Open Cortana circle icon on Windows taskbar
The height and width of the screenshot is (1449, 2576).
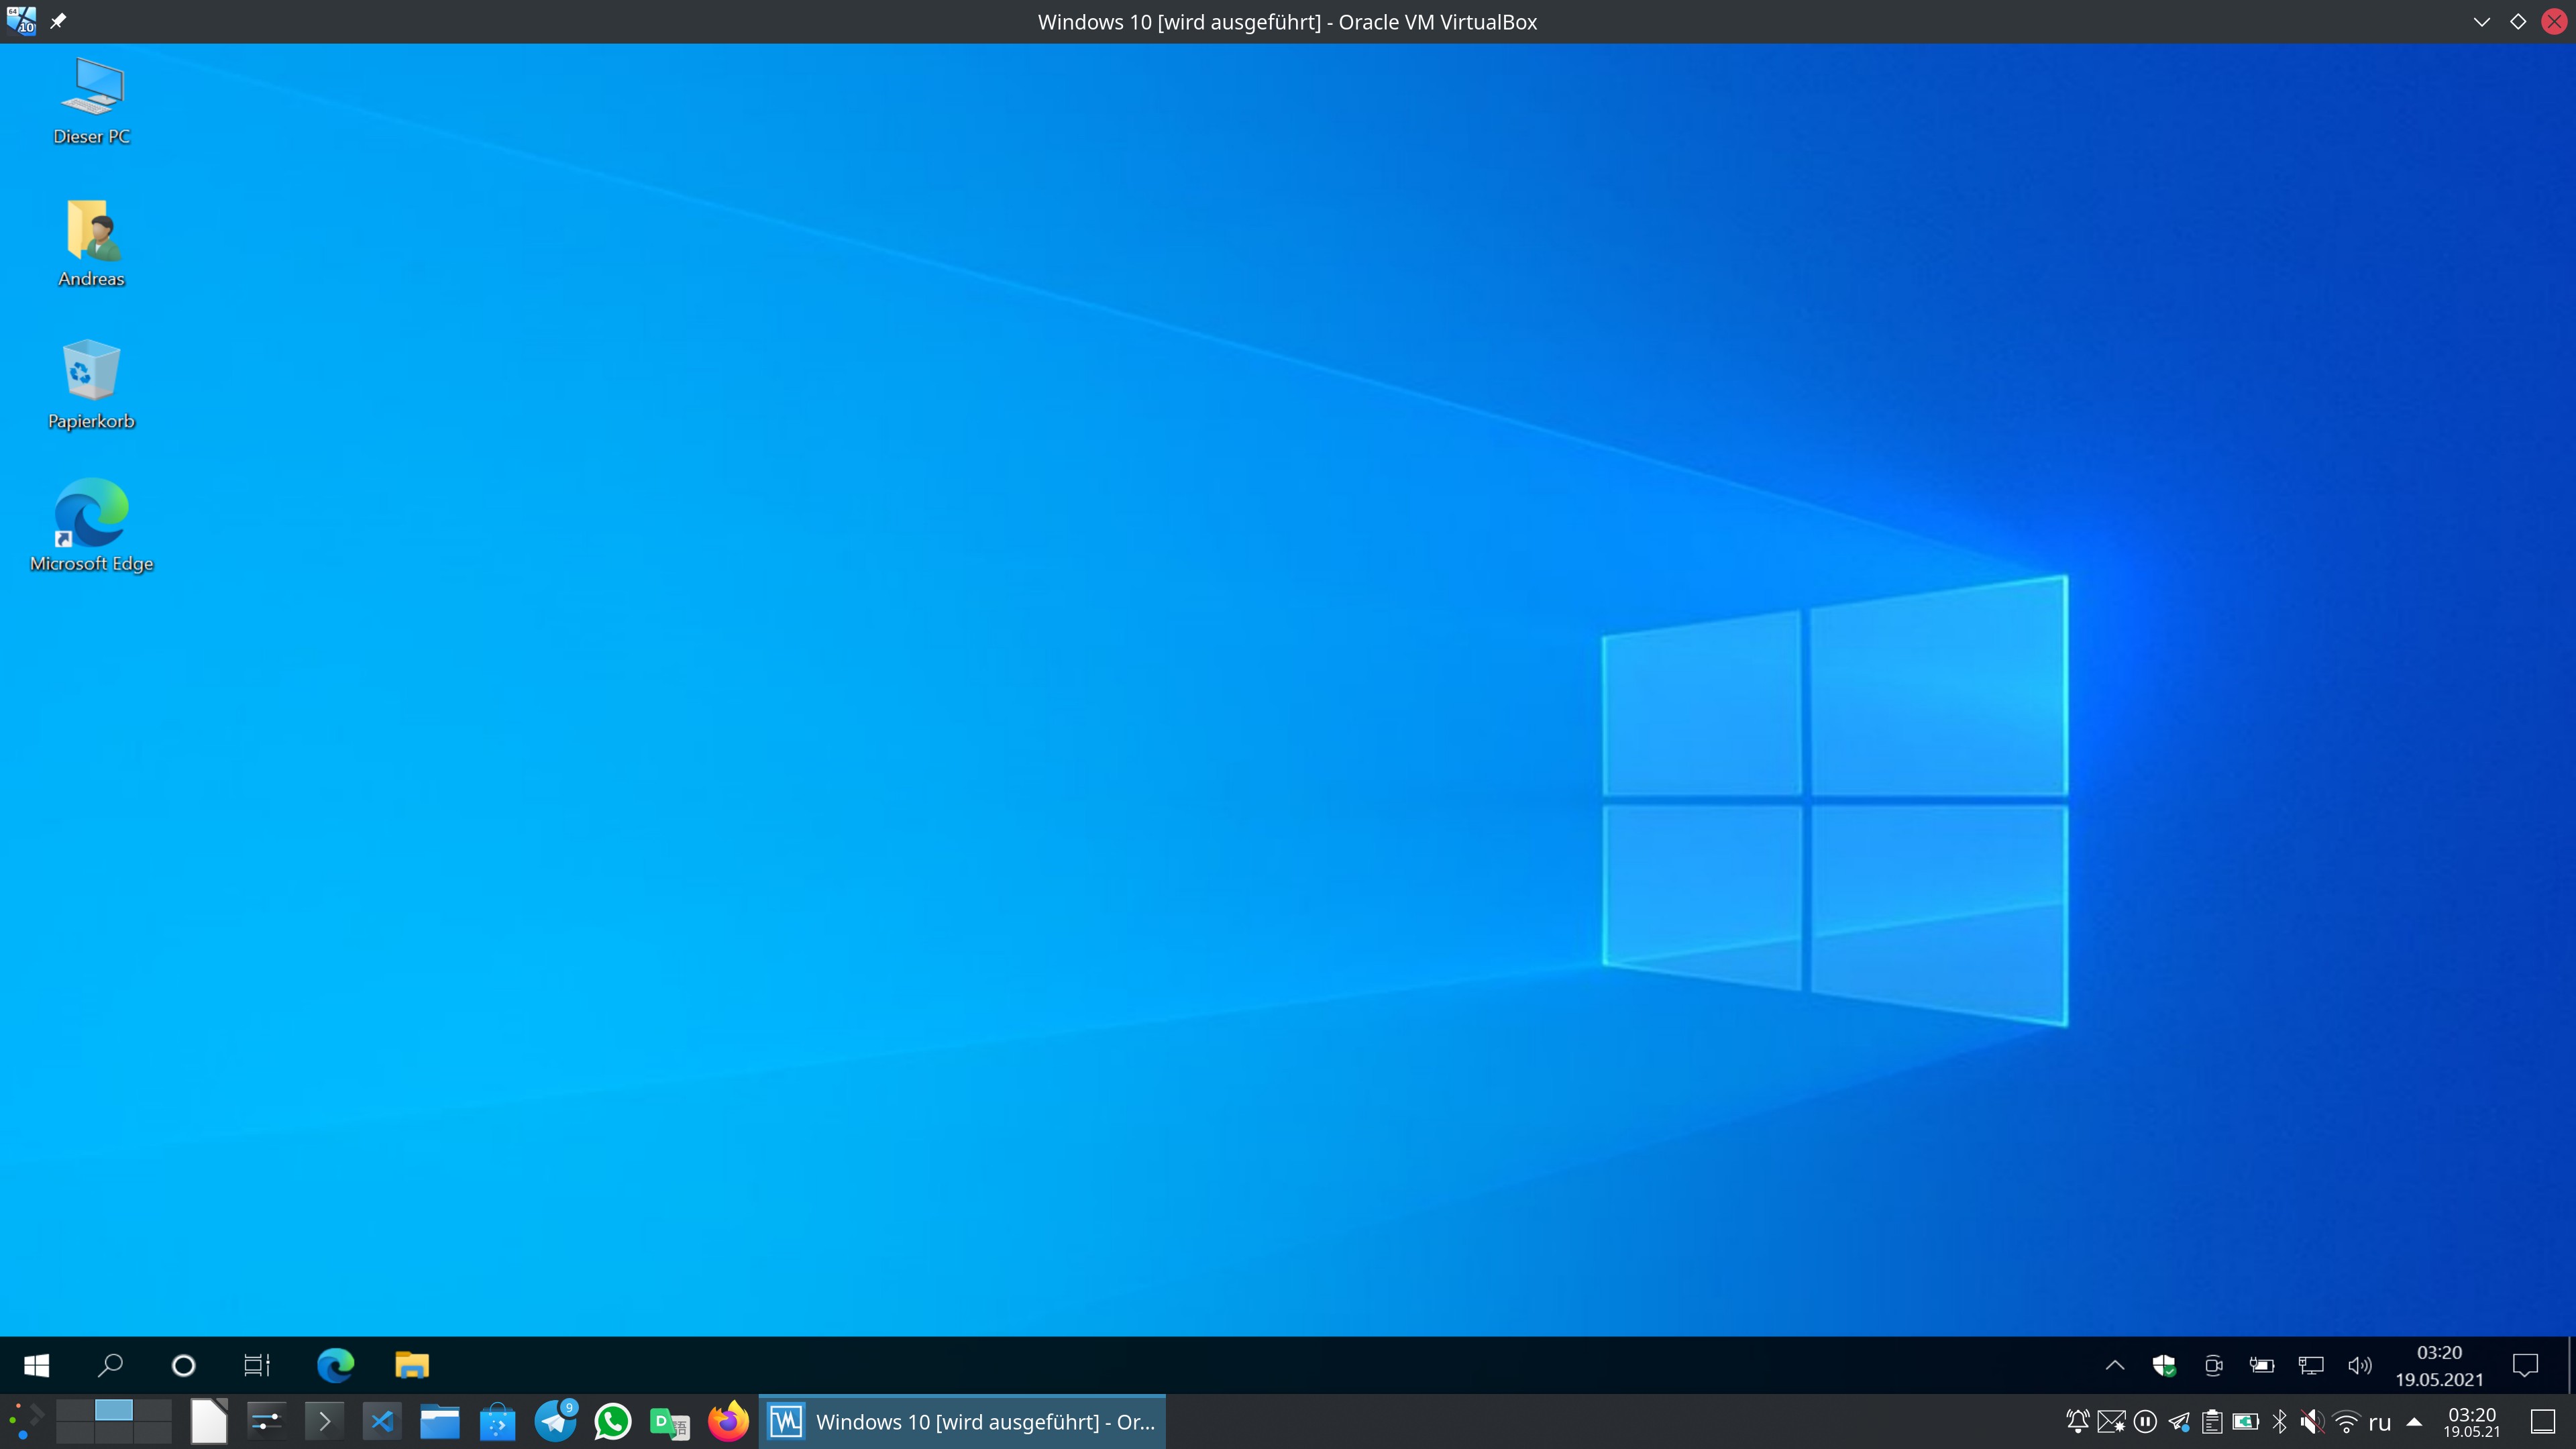click(x=184, y=1365)
